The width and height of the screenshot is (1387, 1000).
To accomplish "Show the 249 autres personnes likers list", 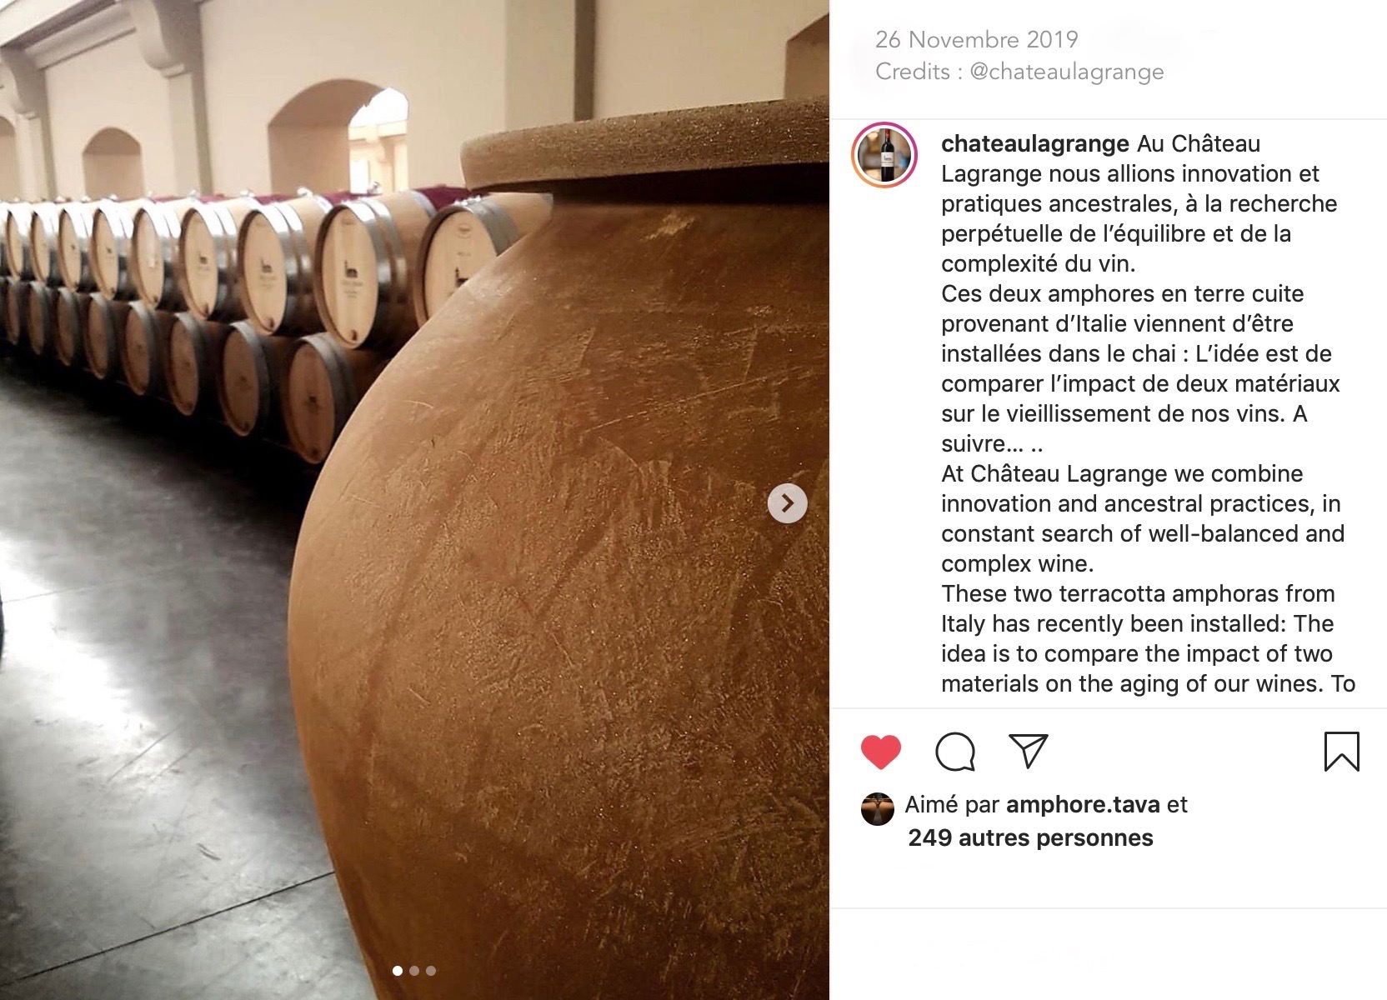I will (1030, 837).
